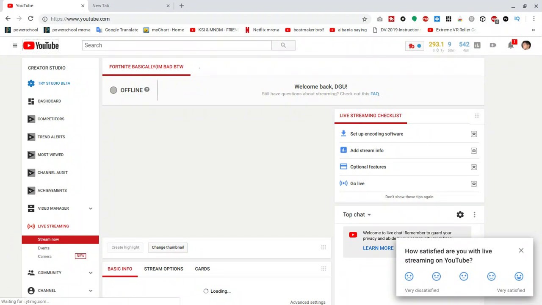542x305 pixels.
Task: Switch to the Cards tab
Action: [202, 269]
